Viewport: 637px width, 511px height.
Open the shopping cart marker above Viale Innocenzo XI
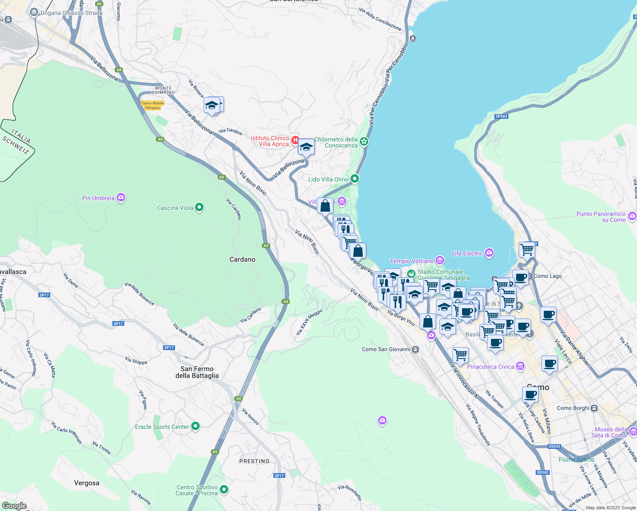click(x=460, y=355)
